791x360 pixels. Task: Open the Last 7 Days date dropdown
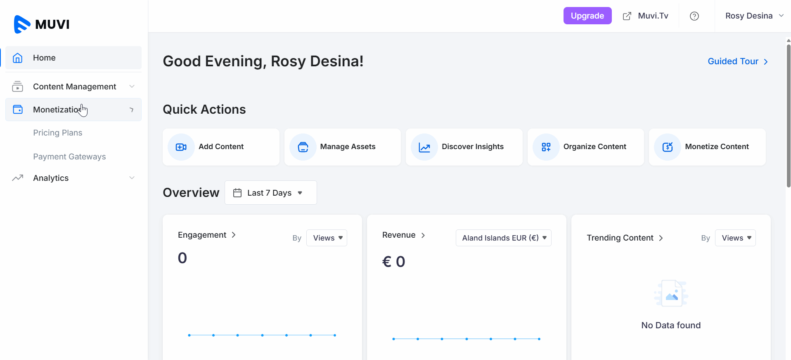point(270,193)
